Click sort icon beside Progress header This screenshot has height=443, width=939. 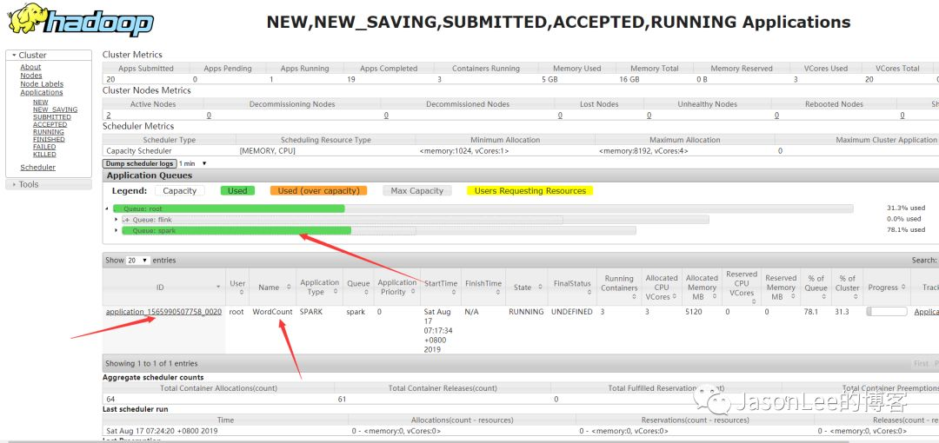(904, 288)
